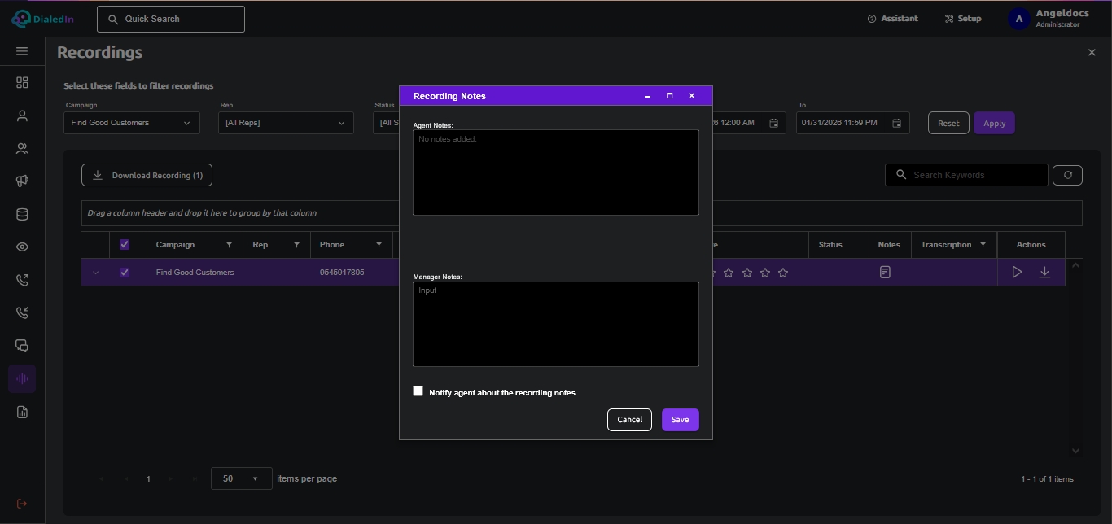Download the recording in the Actions column
The height and width of the screenshot is (524, 1112).
pos(1044,273)
